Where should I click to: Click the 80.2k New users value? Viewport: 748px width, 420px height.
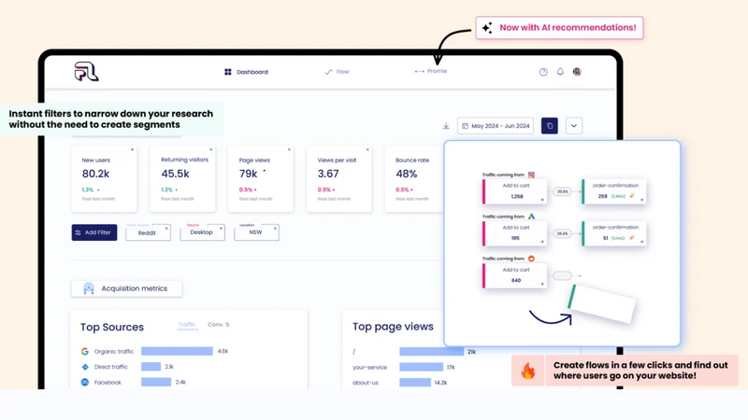pyautogui.click(x=95, y=174)
